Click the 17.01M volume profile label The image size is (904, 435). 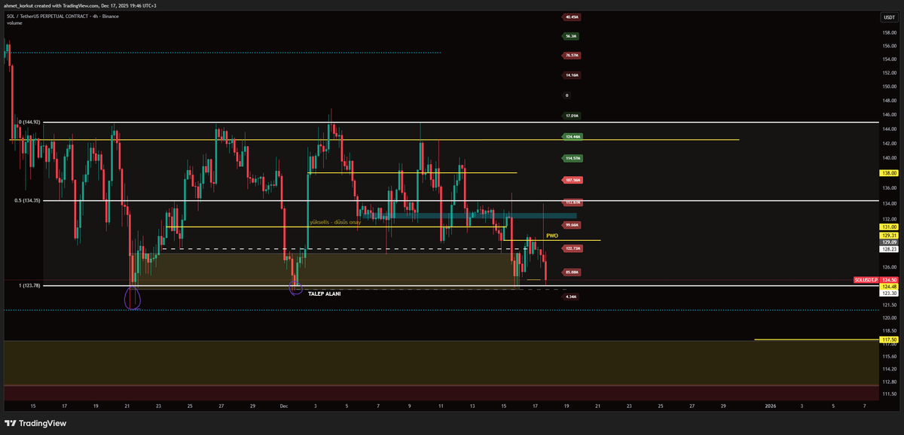[x=571, y=116]
